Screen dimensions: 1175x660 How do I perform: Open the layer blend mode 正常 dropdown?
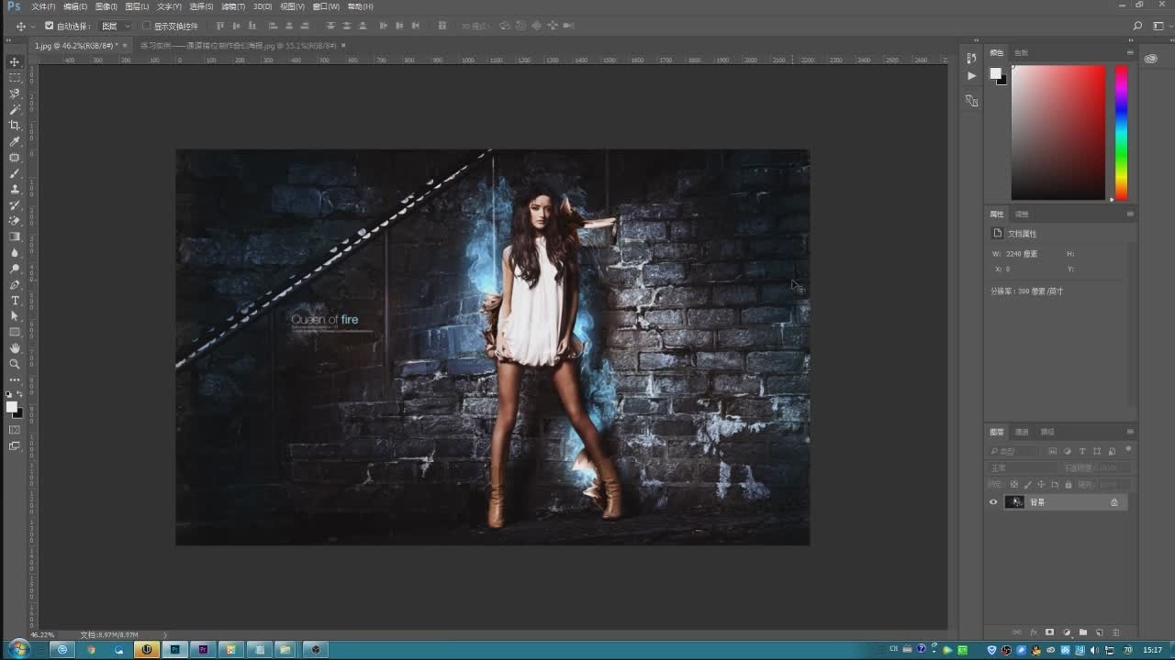click(1023, 468)
